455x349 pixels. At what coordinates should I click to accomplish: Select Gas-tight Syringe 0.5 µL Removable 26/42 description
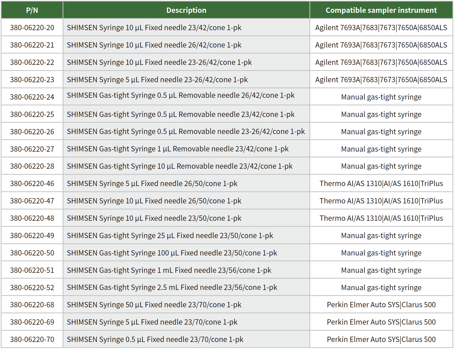point(180,96)
